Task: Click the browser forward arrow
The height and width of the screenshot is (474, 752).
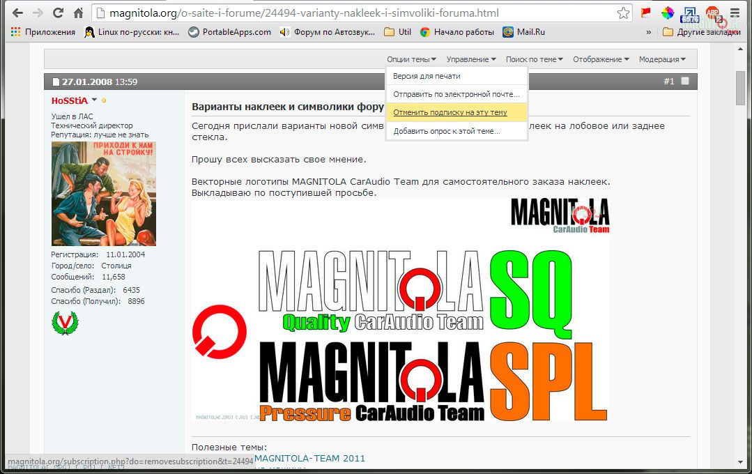Action: pos(38,13)
